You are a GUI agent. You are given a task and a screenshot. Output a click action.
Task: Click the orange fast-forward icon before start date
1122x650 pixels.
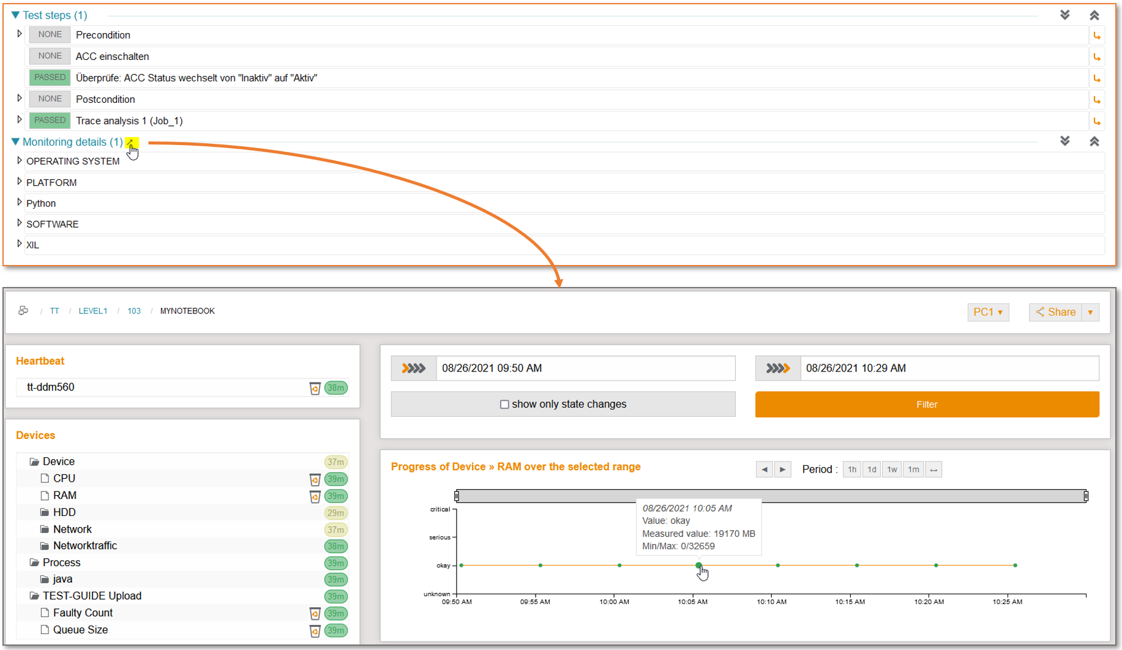coord(414,368)
